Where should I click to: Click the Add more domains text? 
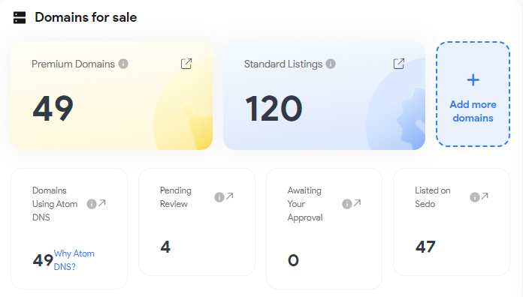point(473,111)
